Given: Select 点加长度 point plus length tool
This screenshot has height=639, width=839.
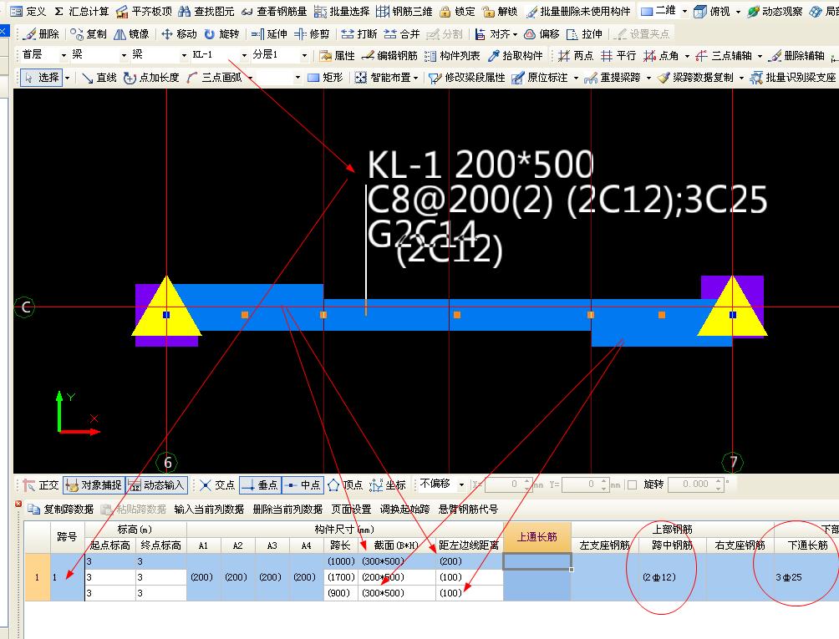Looking at the screenshot, I should click(x=151, y=78).
